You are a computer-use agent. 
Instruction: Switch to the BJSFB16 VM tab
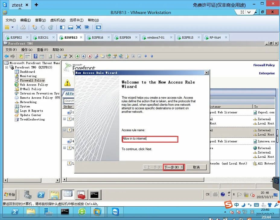97,37
